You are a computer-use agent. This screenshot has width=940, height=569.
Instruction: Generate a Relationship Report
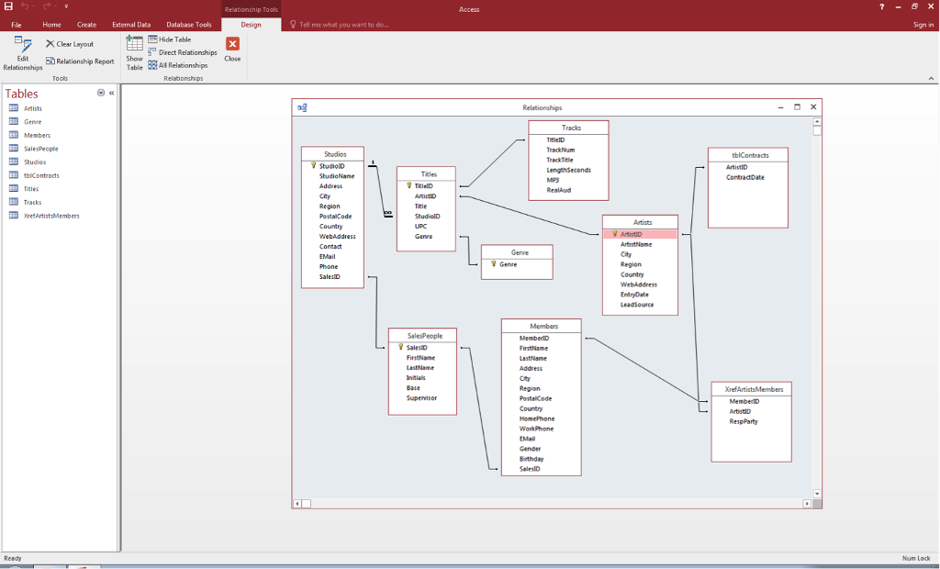(x=80, y=61)
